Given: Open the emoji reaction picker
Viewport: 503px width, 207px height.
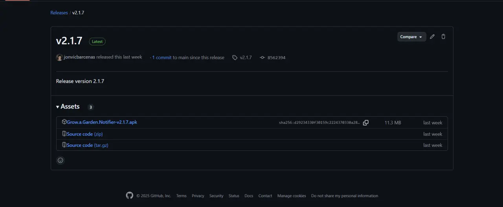Looking at the screenshot, I should coord(60,160).
